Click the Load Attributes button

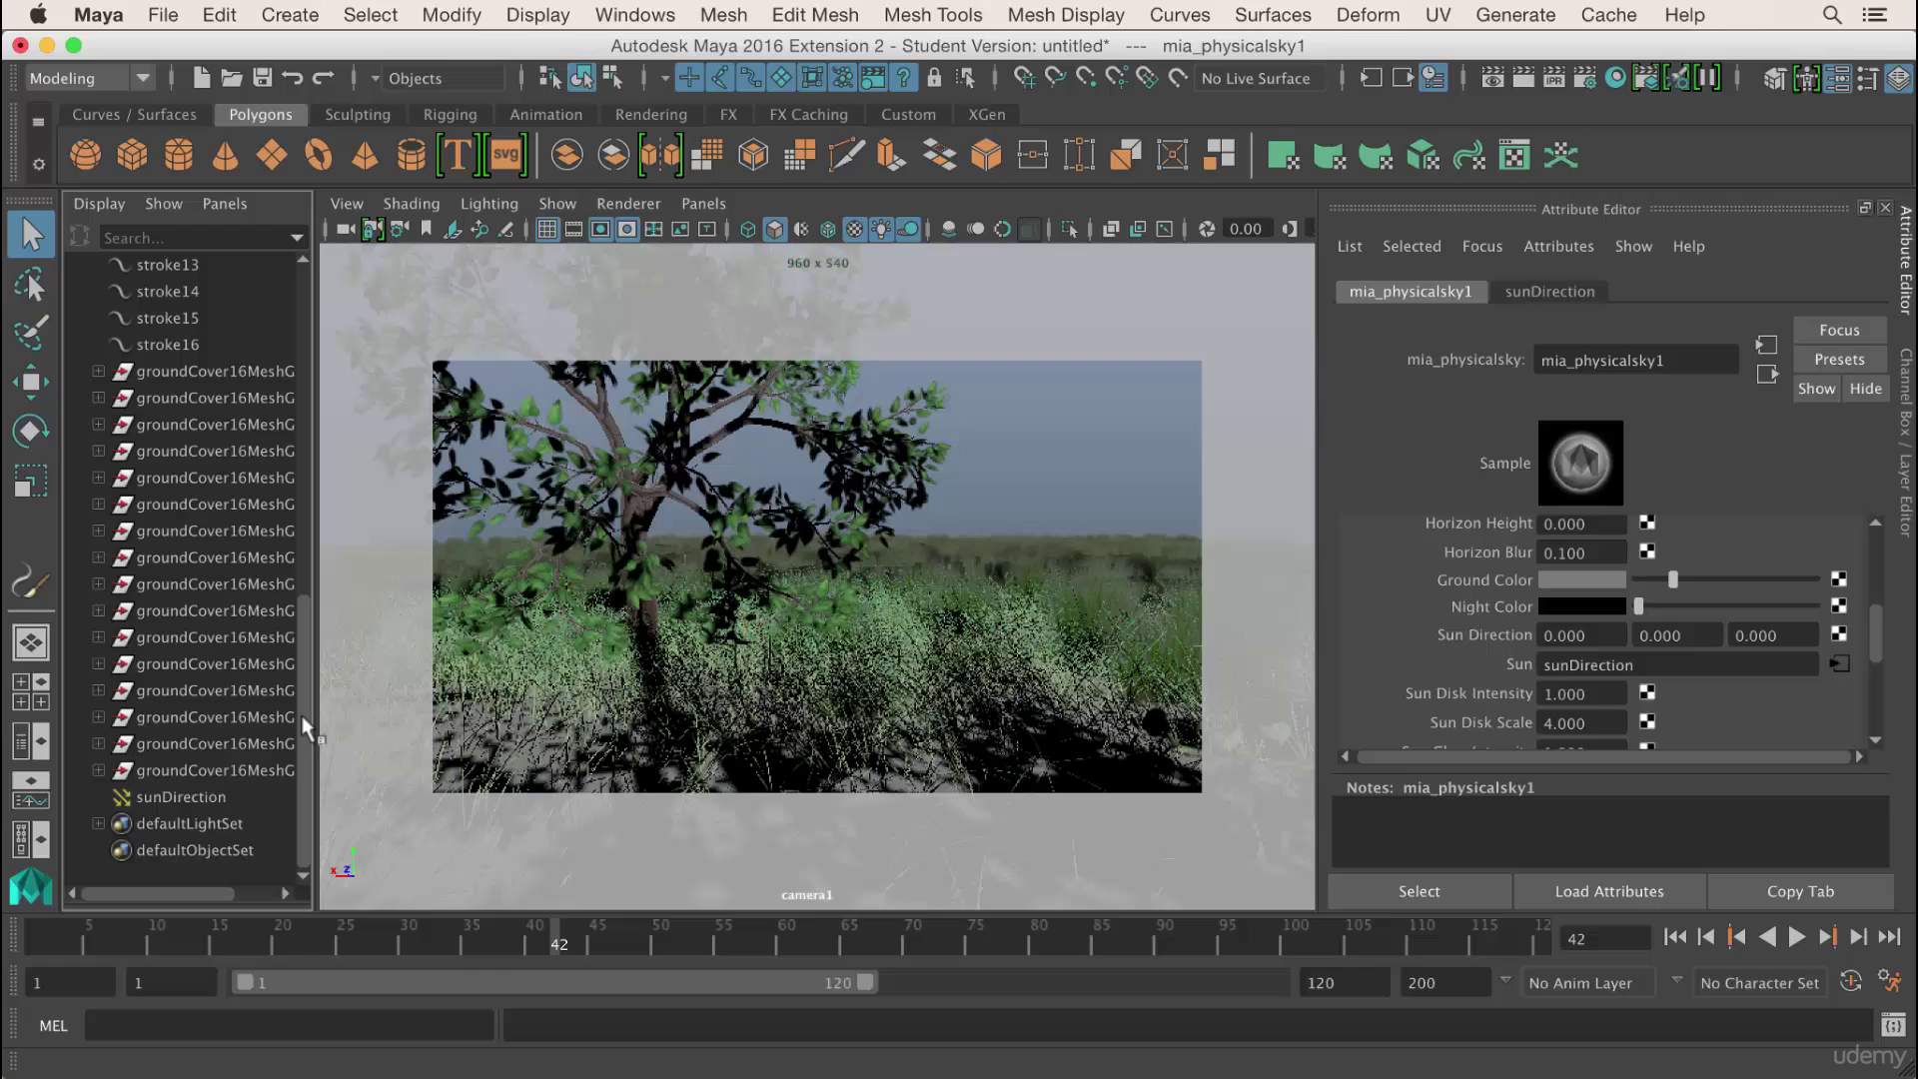coord(1609,891)
